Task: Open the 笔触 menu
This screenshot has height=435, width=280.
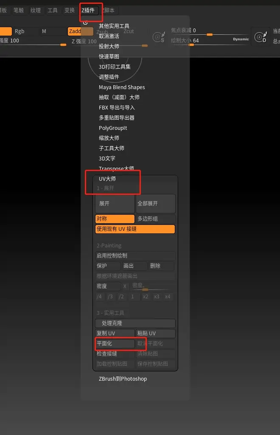Action: coord(19,10)
